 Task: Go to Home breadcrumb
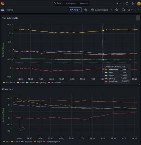pos(10,10)
